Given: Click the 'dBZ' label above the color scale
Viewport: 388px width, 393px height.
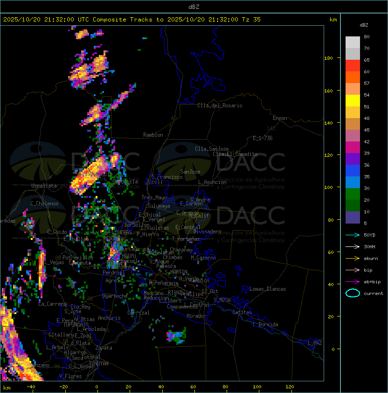Looking at the screenshot, I should (364, 25).
